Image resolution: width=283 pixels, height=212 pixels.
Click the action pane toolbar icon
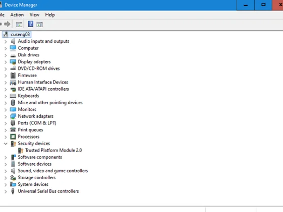point(39,24)
